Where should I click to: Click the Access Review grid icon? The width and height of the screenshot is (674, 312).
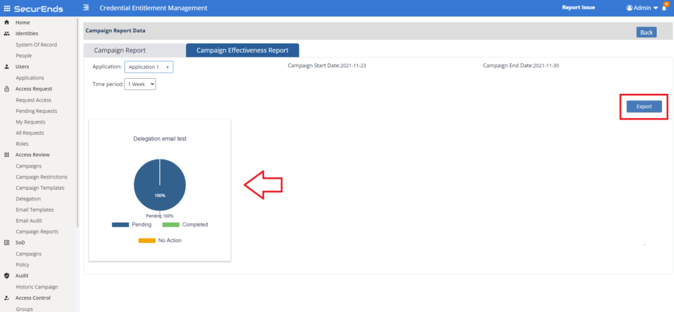pyautogui.click(x=7, y=155)
